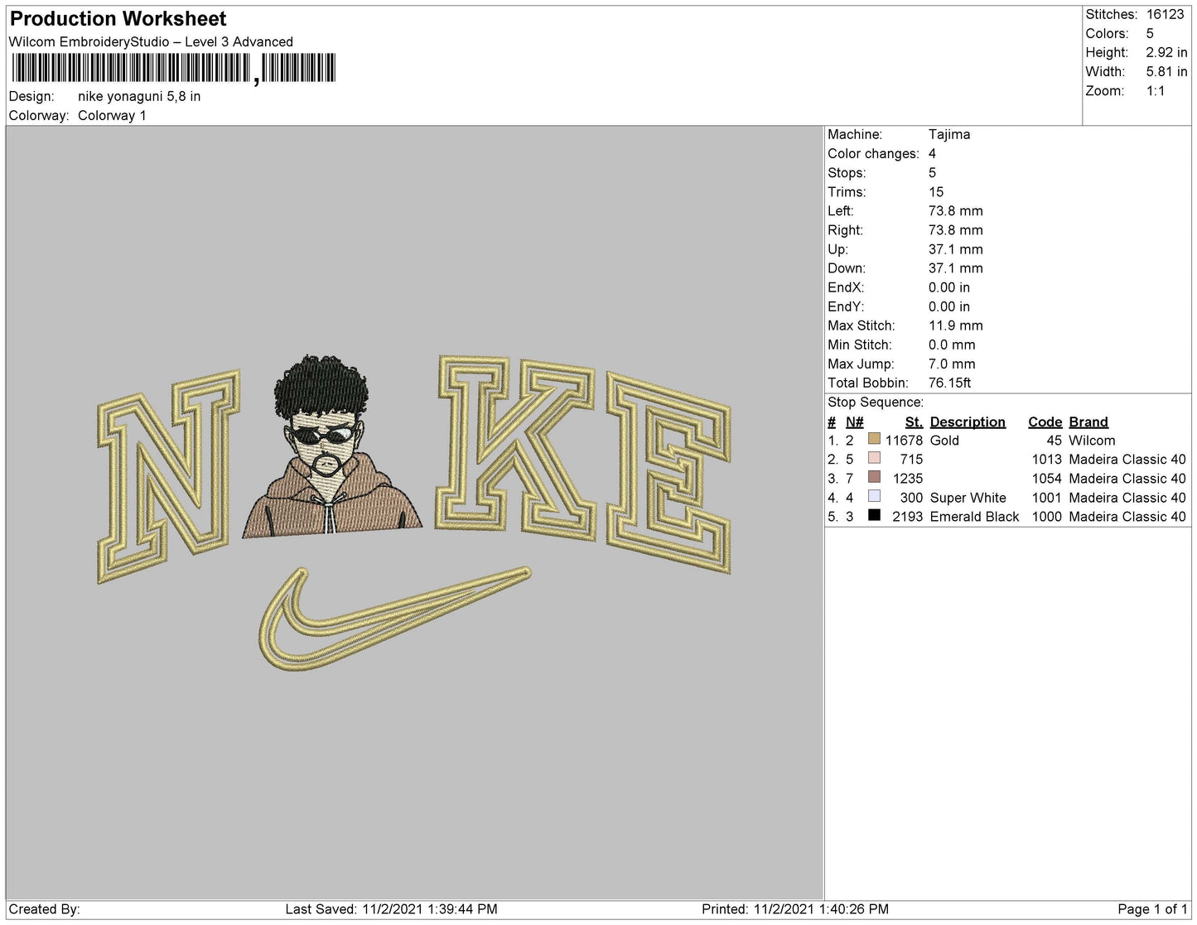The image size is (1197, 925).
Task: Click the Machine value 'Tajima'
Action: pos(949,134)
